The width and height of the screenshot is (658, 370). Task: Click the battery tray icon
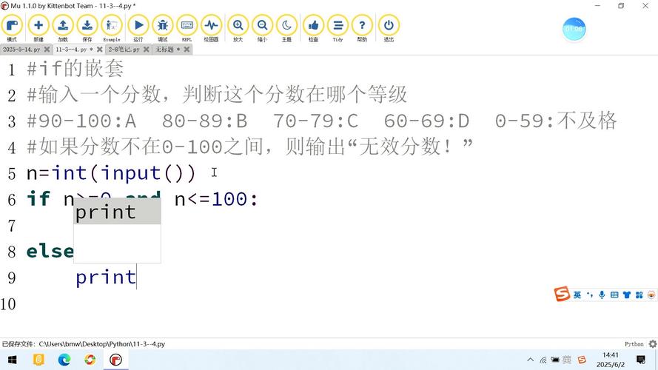[x=555, y=360]
